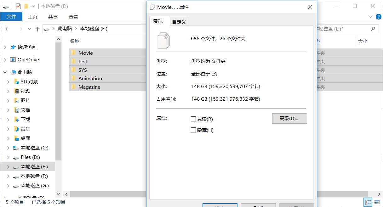This screenshot has height=207, width=383.
Task: Switch to the 查看 ribbon tab
Action: (73, 17)
